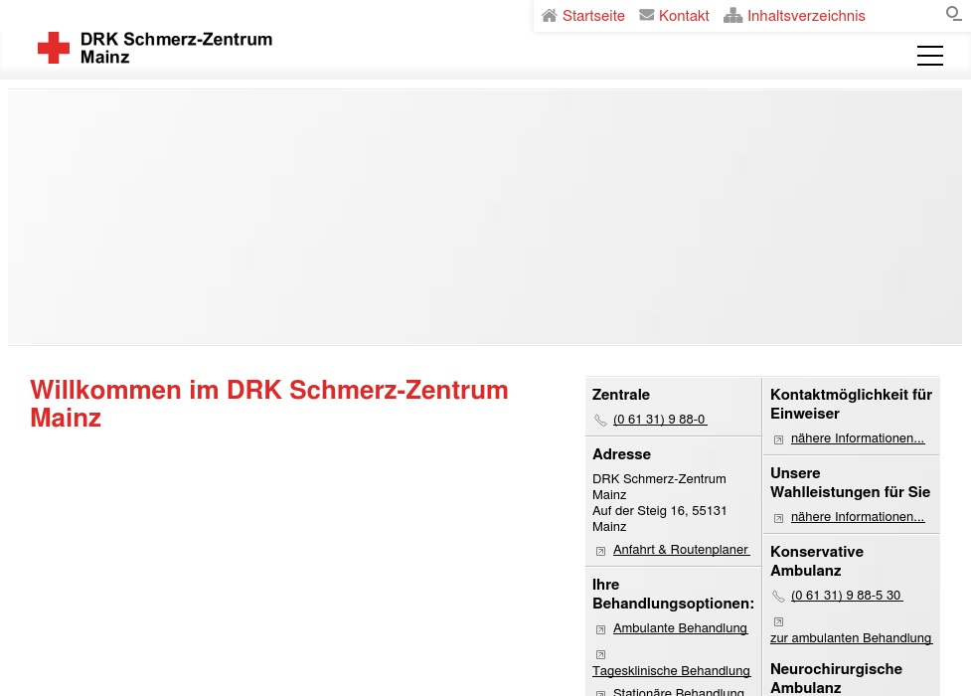Image resolution: width=971 pixels, height=696 pixels.
Task: Call Zentrale via the (0 61 31) 9 88-0 link
Action: pos(660,420)
